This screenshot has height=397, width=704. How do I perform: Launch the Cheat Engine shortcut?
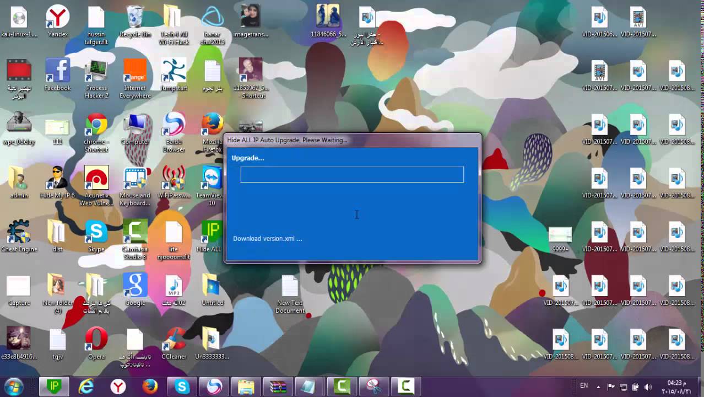19,236
